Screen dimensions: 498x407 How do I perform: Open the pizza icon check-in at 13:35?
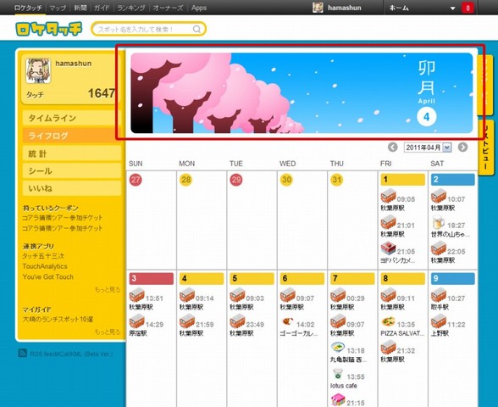click(388, 321)
